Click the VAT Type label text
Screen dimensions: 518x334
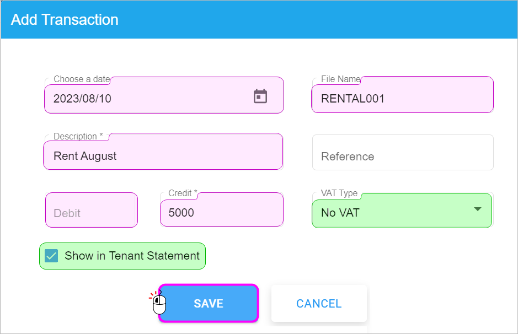point(339,193)
